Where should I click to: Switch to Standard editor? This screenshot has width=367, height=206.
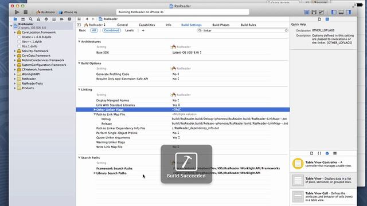coord(307,12)
